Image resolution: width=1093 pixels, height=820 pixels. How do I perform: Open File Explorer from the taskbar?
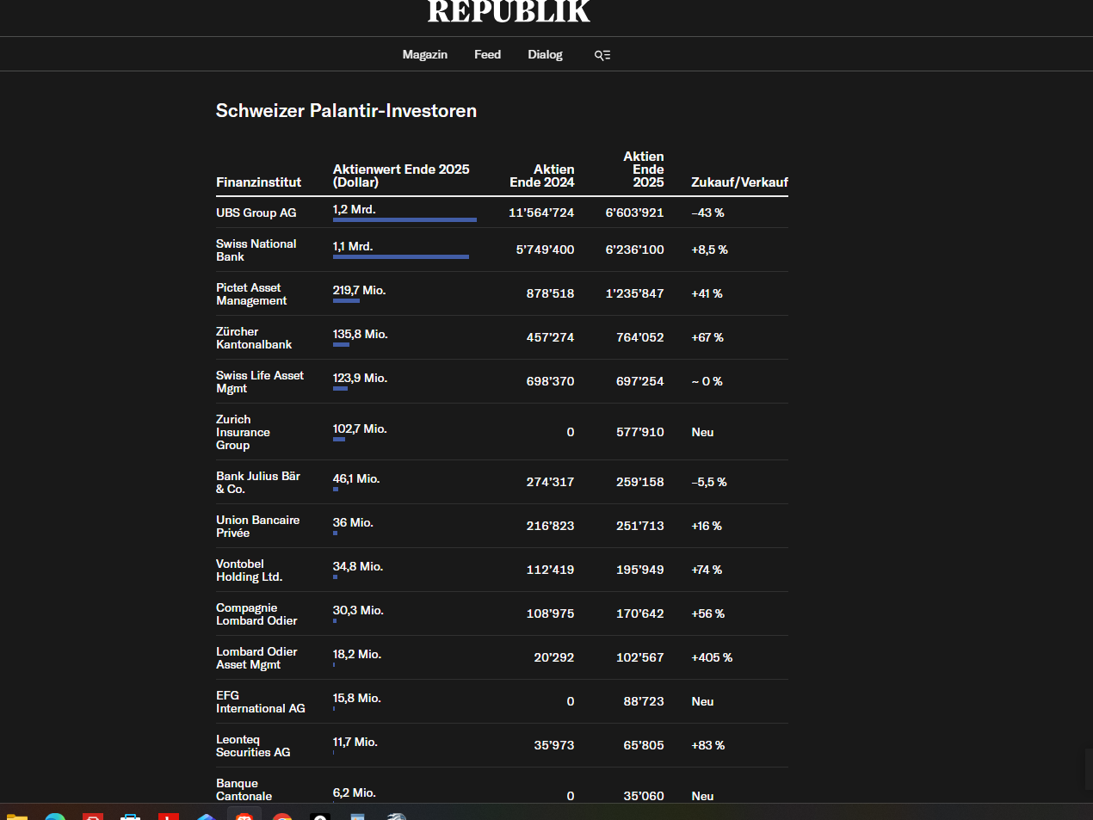17,816
